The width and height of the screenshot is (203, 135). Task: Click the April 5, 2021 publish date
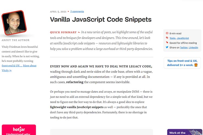[58, 12]
